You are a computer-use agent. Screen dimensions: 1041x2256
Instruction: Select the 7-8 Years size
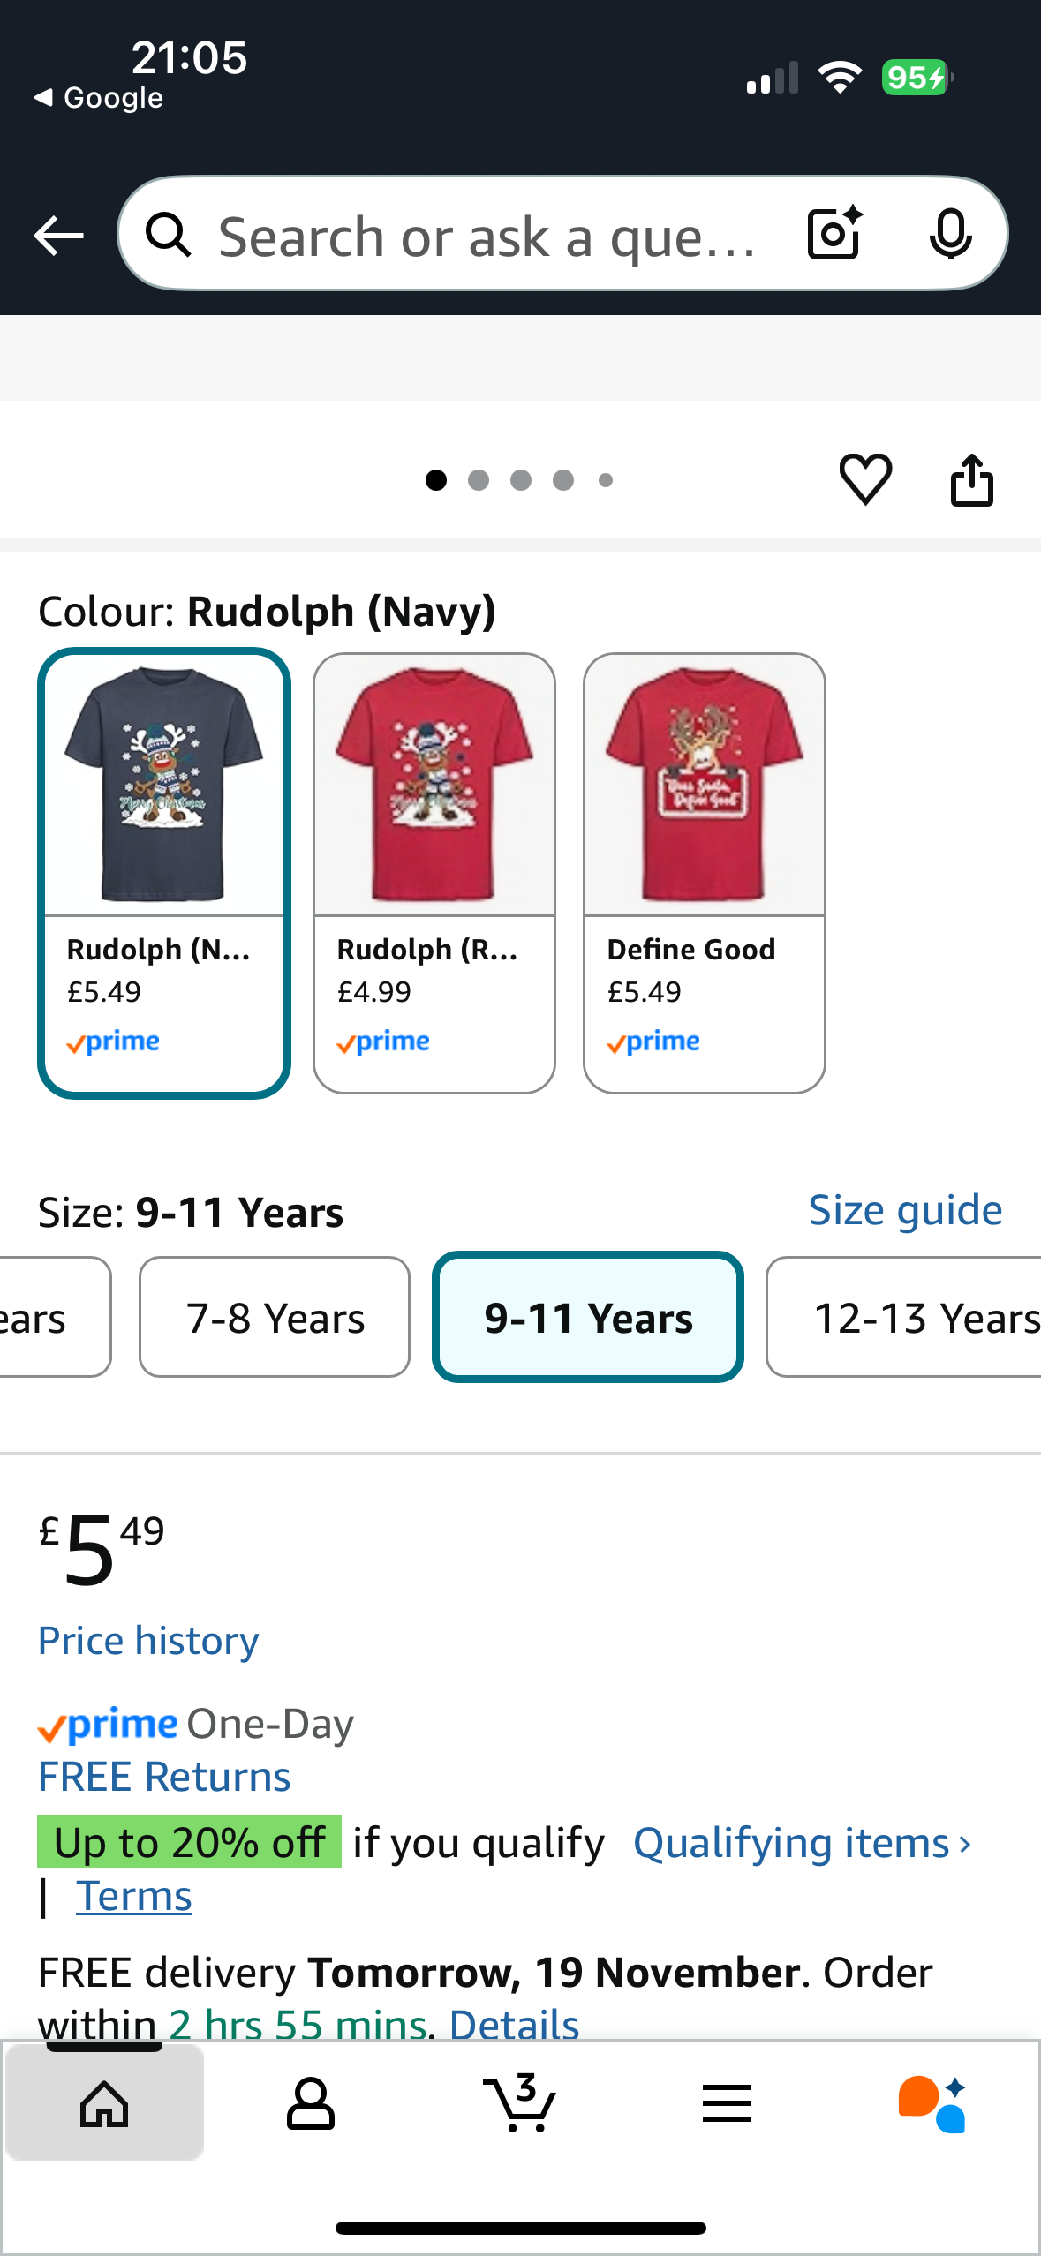pyautogui.click(x=275, y=1317)
